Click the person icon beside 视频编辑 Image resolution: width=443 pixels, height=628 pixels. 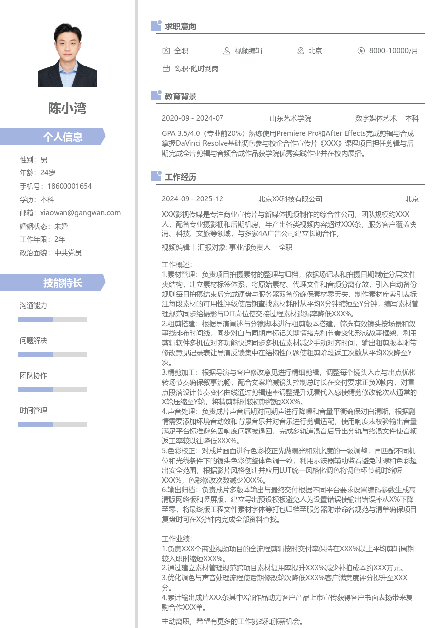(226, 51)
